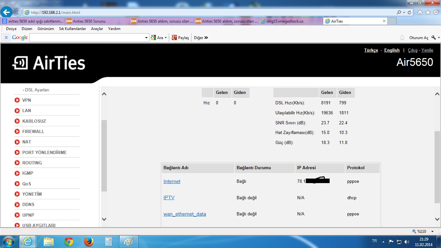This screenshot has width=441, height=248.
Task: Click the red arrow icon beside VPN
Action: tap(17, 100)
